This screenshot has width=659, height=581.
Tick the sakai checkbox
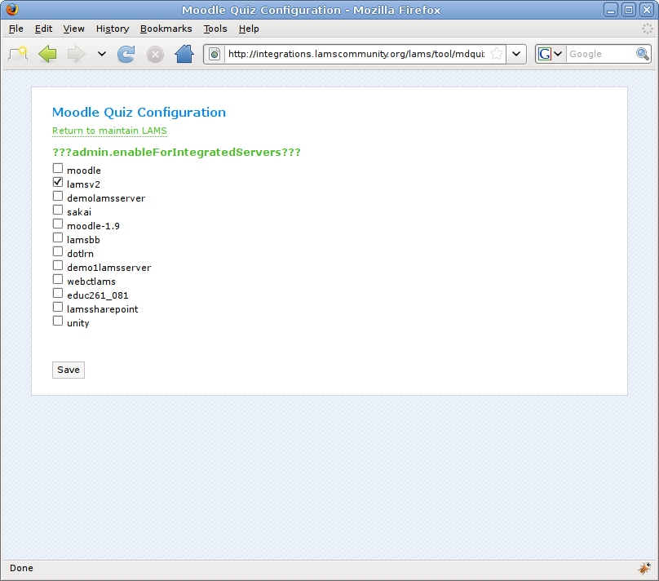pyautogui.click(x=58, y=211)
